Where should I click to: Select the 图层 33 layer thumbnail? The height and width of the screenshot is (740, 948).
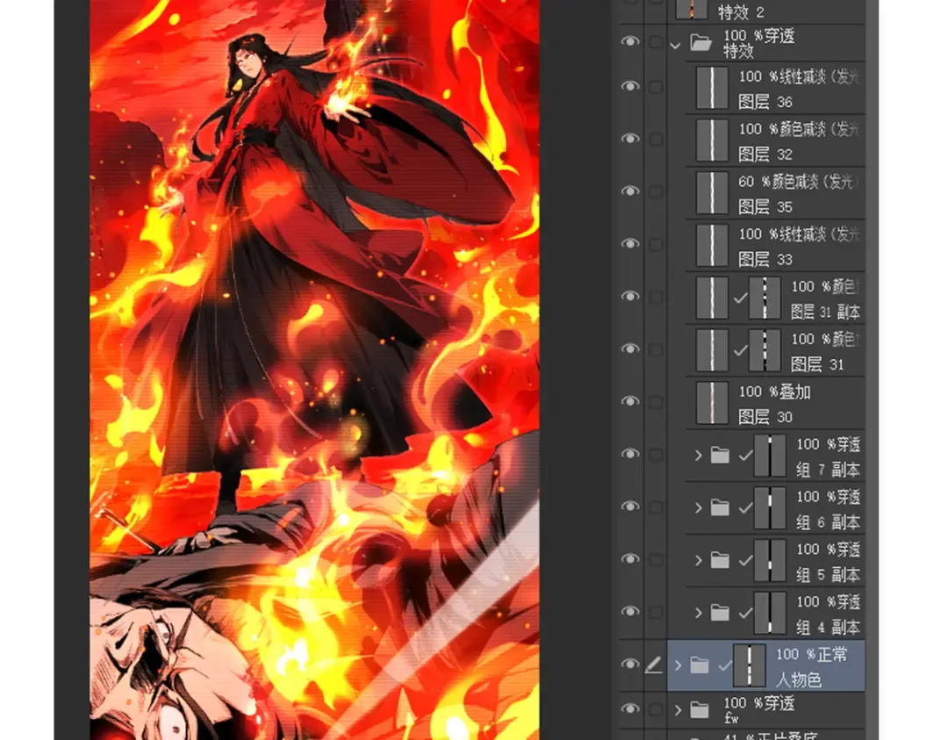click(x=712, y=246)
